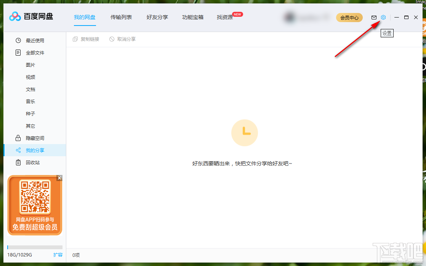Image resolution: width=426 pixels, height=266 pixels.
Task: Open the 好友分享 tab
Action: click(157, 18)
